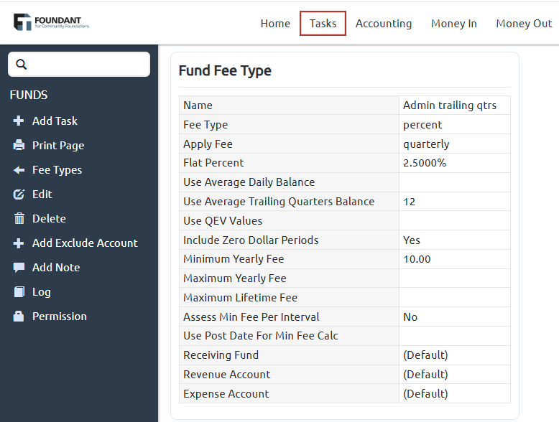The width and height of the screenshot is (559, 422).
Task: Click the Print Page link
Action: (58, 146)
